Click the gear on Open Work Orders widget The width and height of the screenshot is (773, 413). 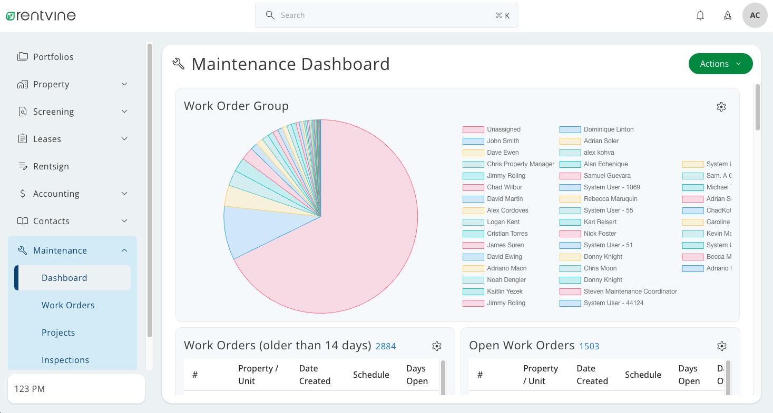click(x=722, y=346)
